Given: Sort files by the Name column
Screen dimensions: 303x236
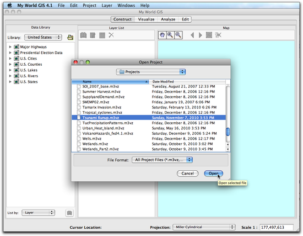Looking at the screenshot, I should click(x=110, y=81).
